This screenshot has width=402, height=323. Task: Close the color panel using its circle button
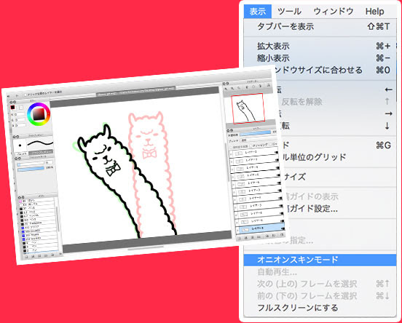11,102
